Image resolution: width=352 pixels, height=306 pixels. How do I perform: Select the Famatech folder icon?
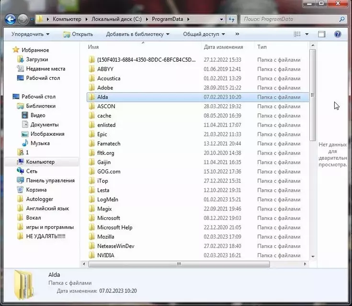(91, 143)
